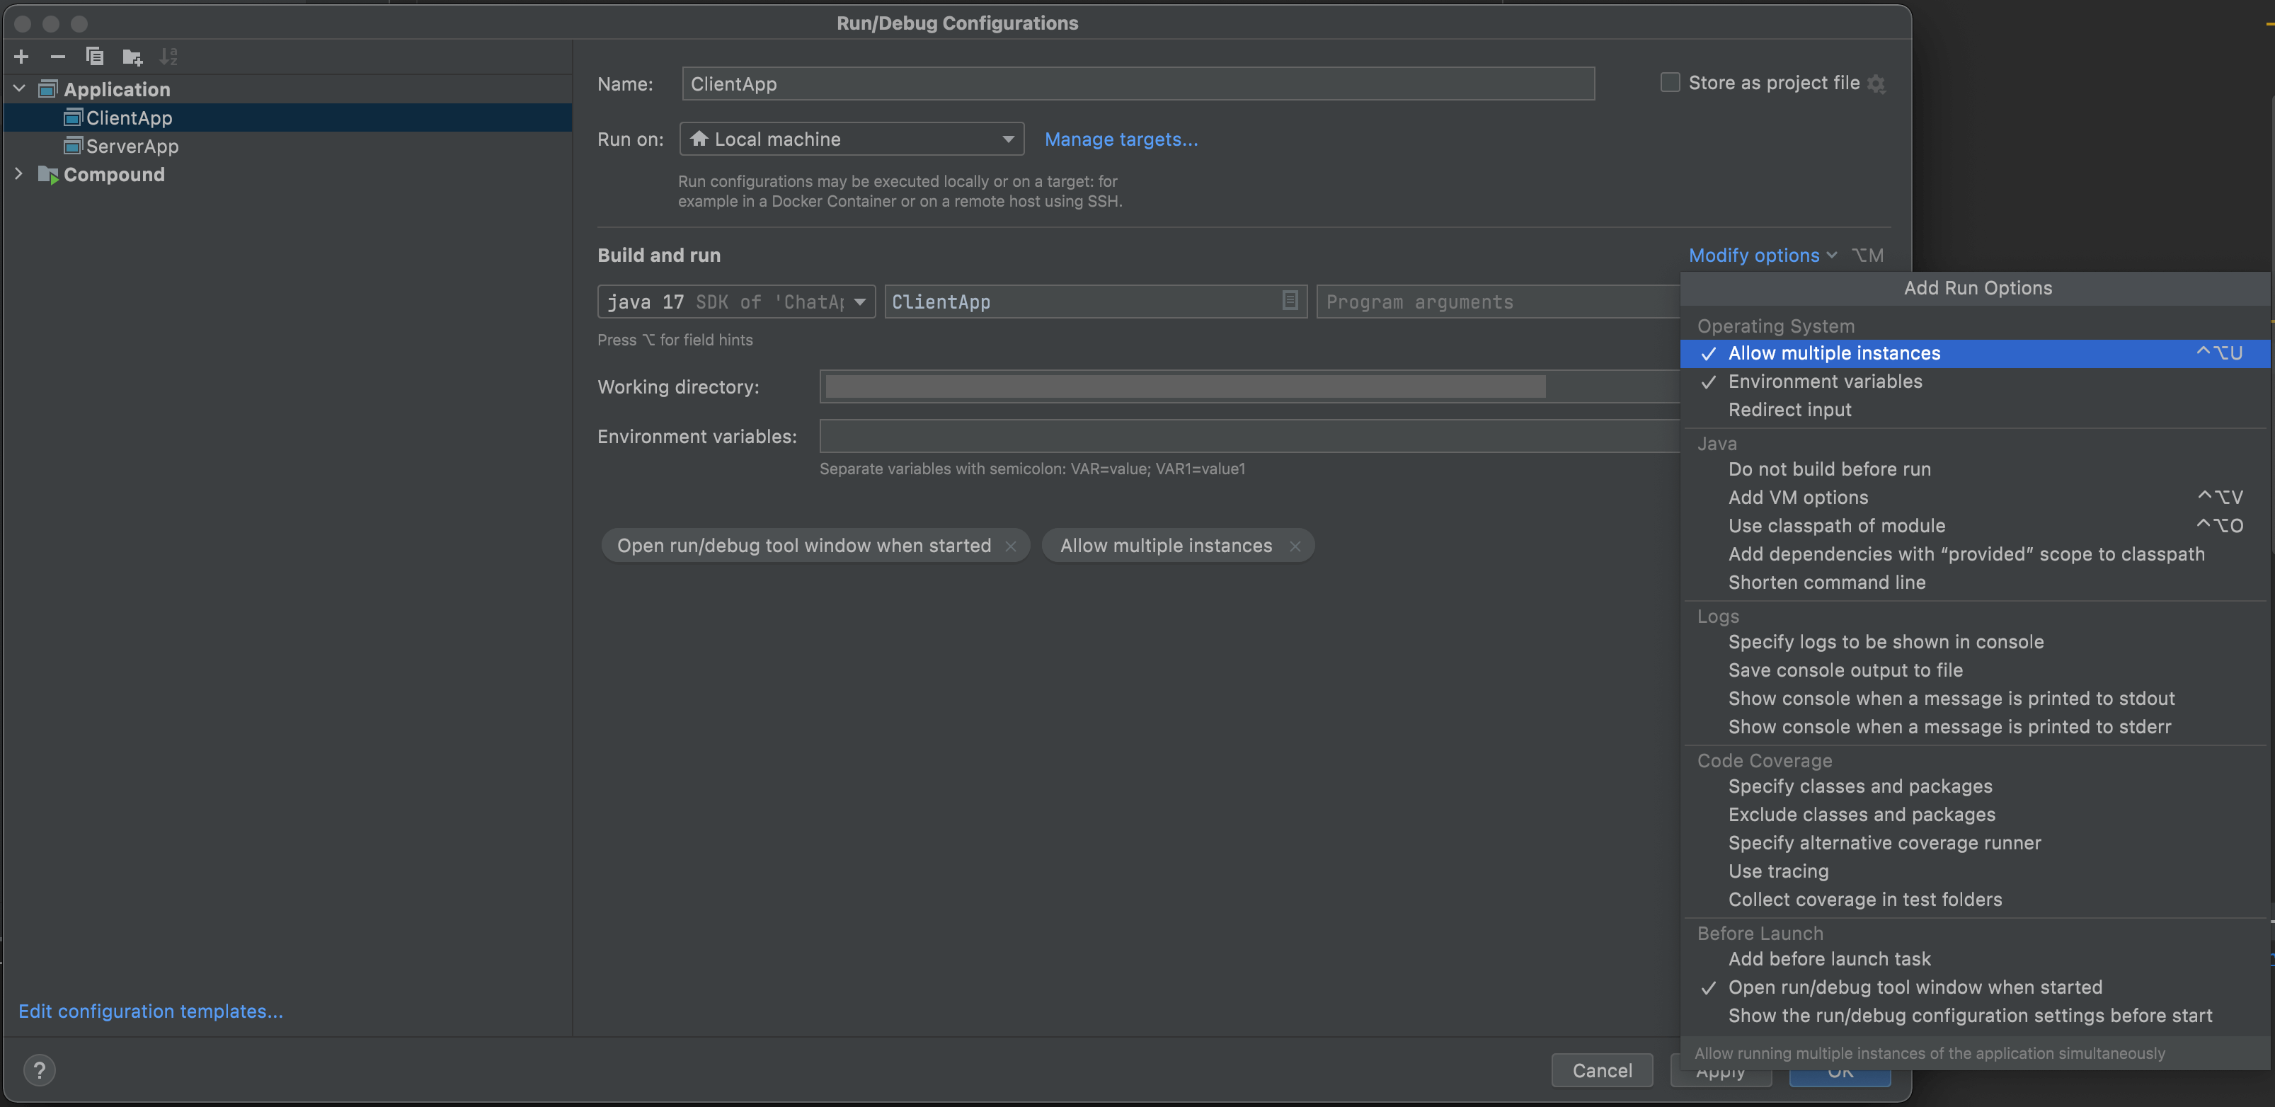Select Specify logs to be shown in console
This screenshot has height=1107, width=2275.
1975,642
